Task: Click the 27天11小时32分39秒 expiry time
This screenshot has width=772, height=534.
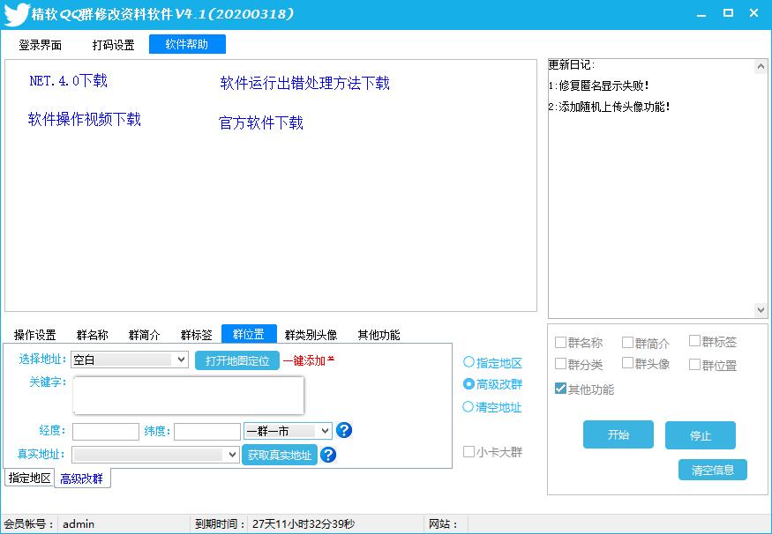Action: tap(304, 524)
